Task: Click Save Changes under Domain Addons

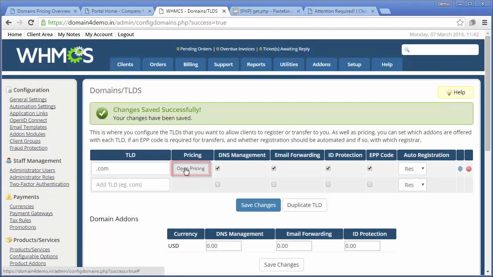Action: tap(282, 265)
